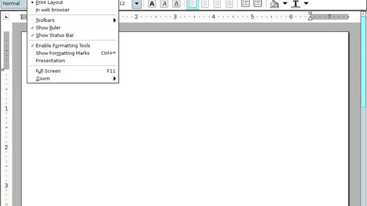Apply italic formatting with the slanted A icon
The image size is (367, 206).
tap(165, 3)
